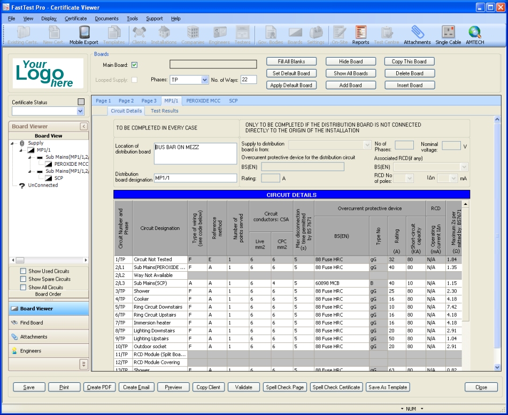Image resolution: width=508 pixels, height=415 pixels.
Task: Open Attachments from the toolbar
Action: coord(417,35)
